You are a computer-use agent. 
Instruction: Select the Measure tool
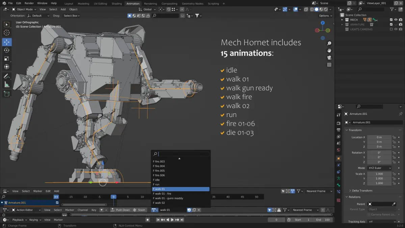7,85
